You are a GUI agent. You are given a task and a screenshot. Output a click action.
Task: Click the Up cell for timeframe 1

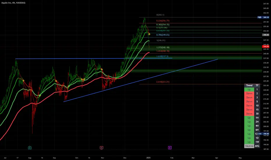(249, 89)
